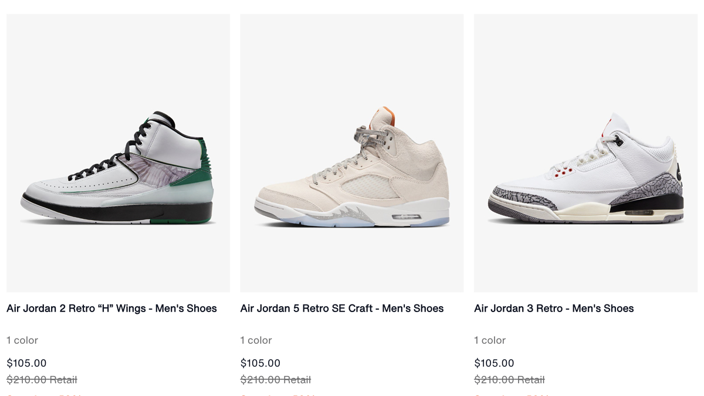Click the struck-through $210.00 Retail under Air Jordan 3
Screen dimensions: 704x396
[509, 380]
